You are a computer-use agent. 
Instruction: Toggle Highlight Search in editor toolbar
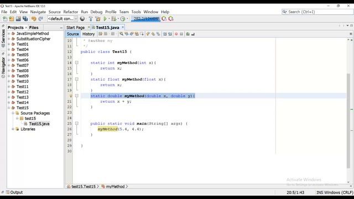coord(137,34)
